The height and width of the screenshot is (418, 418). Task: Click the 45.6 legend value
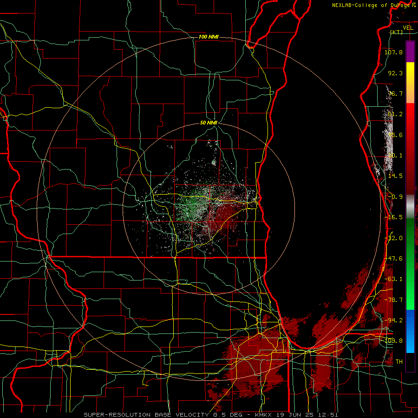point(395,135)
